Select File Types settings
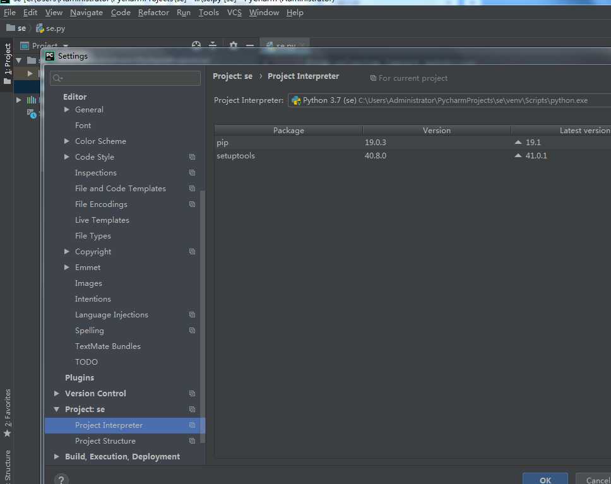The width and height of the screenshot is (611, 484). click(93, 236)
